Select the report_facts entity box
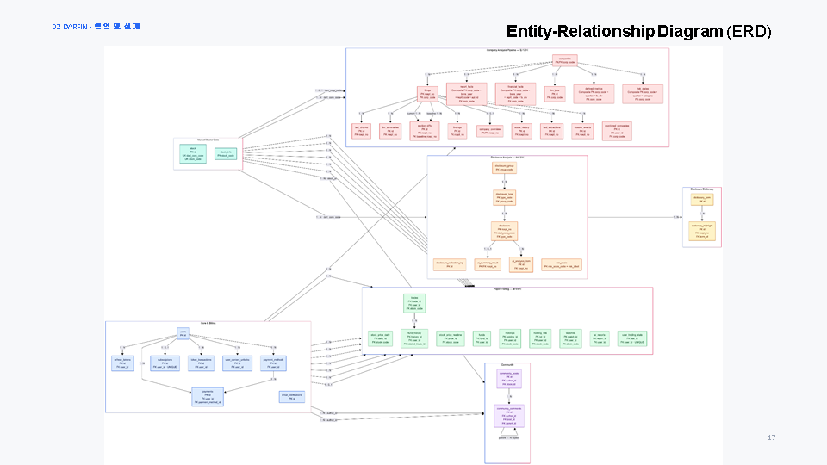 466,94
